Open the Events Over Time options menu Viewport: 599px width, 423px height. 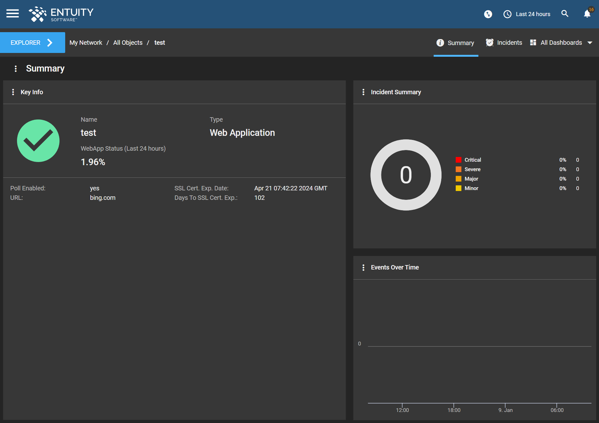pos(364,267)
